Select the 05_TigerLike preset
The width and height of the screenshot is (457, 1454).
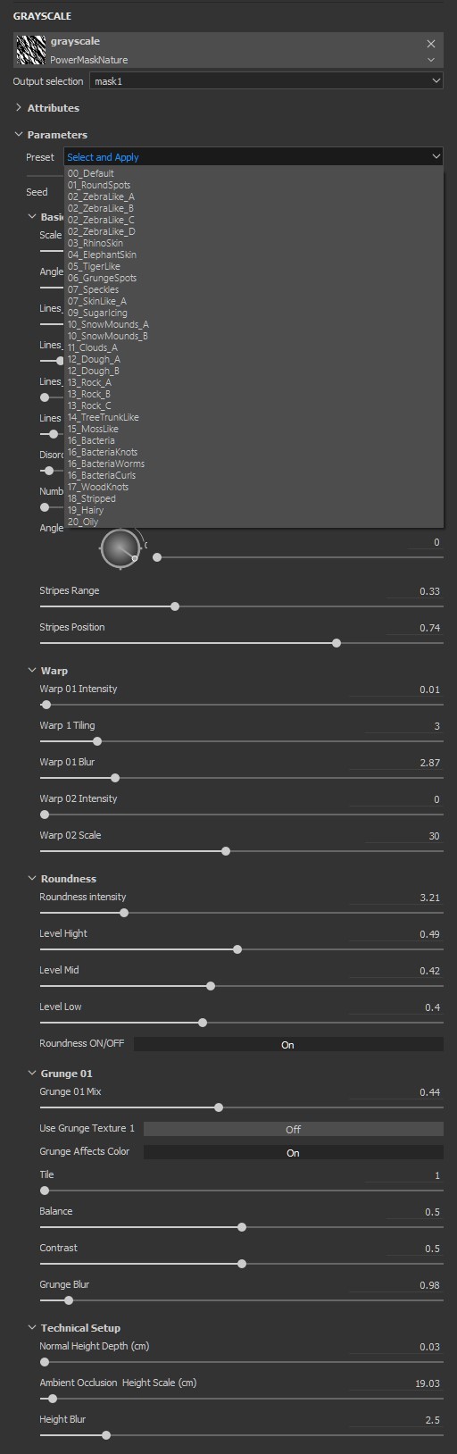(94, 266)
